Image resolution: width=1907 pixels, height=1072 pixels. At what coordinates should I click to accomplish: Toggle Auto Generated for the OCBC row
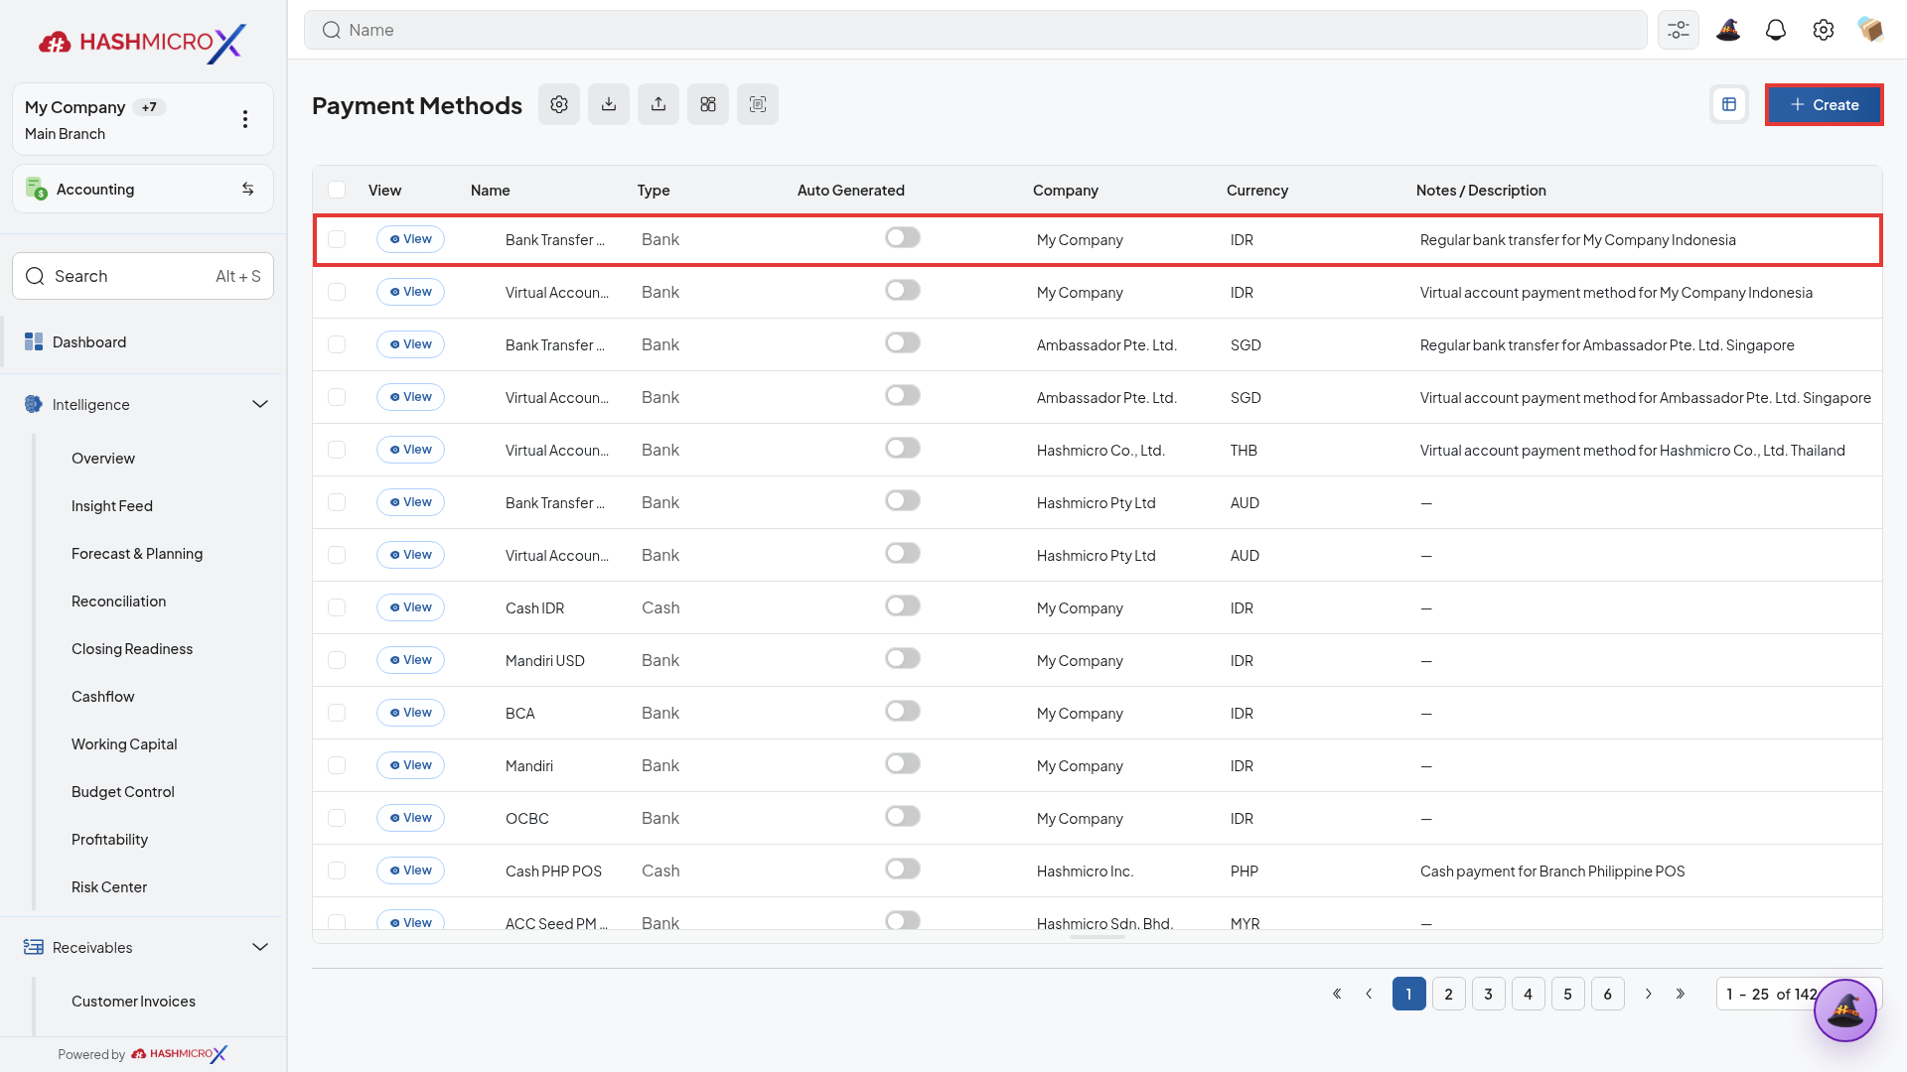click(x=903, y=816)
